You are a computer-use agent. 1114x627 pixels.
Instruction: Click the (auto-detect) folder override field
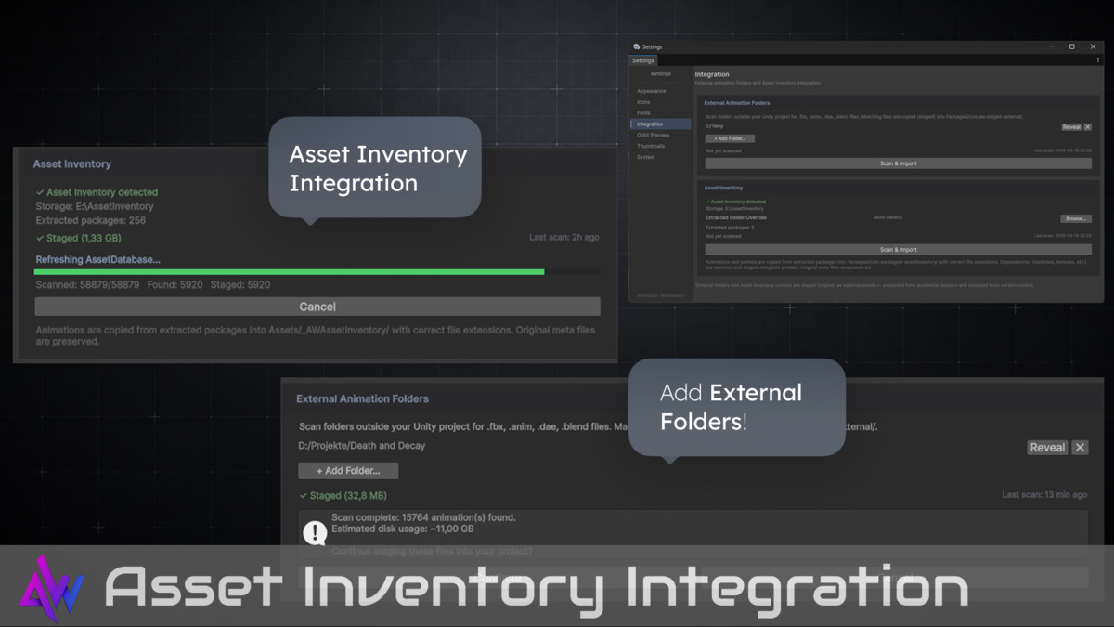887,218
